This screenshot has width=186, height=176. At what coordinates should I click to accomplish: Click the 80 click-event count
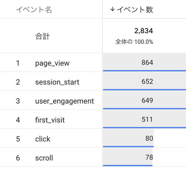149,139
